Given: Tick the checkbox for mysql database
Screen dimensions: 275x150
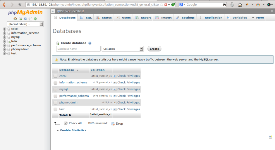Looking at the screenshot, I should click(55, 89).
